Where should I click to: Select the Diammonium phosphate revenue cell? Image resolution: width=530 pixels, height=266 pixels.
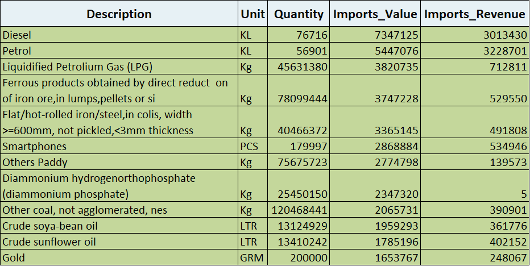pyautogui.click(x=475, y=186)
